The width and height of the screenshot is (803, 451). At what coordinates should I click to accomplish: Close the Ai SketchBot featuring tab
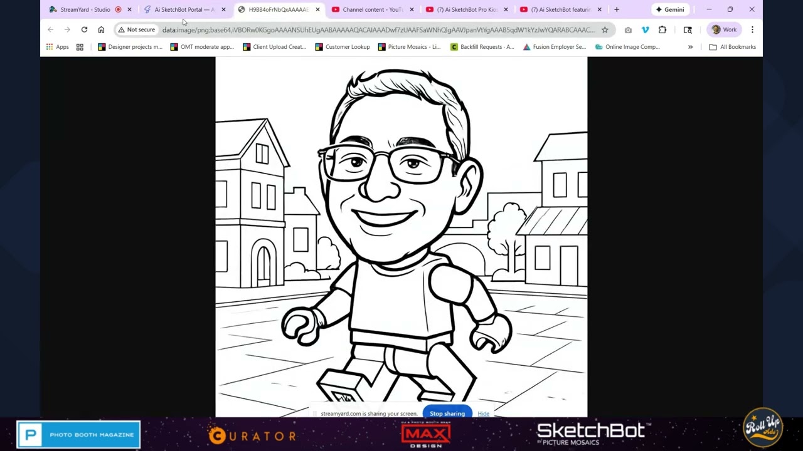pos(600,9)
